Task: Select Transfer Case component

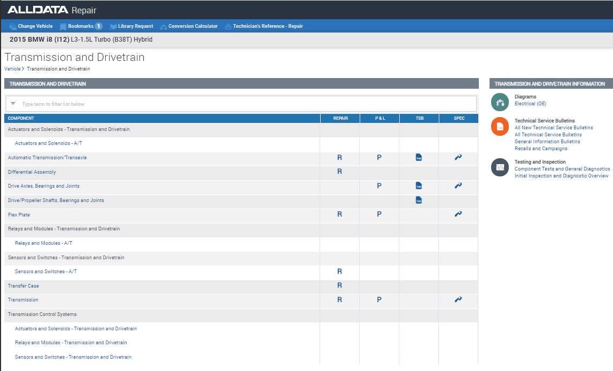Action: [23, 286]
